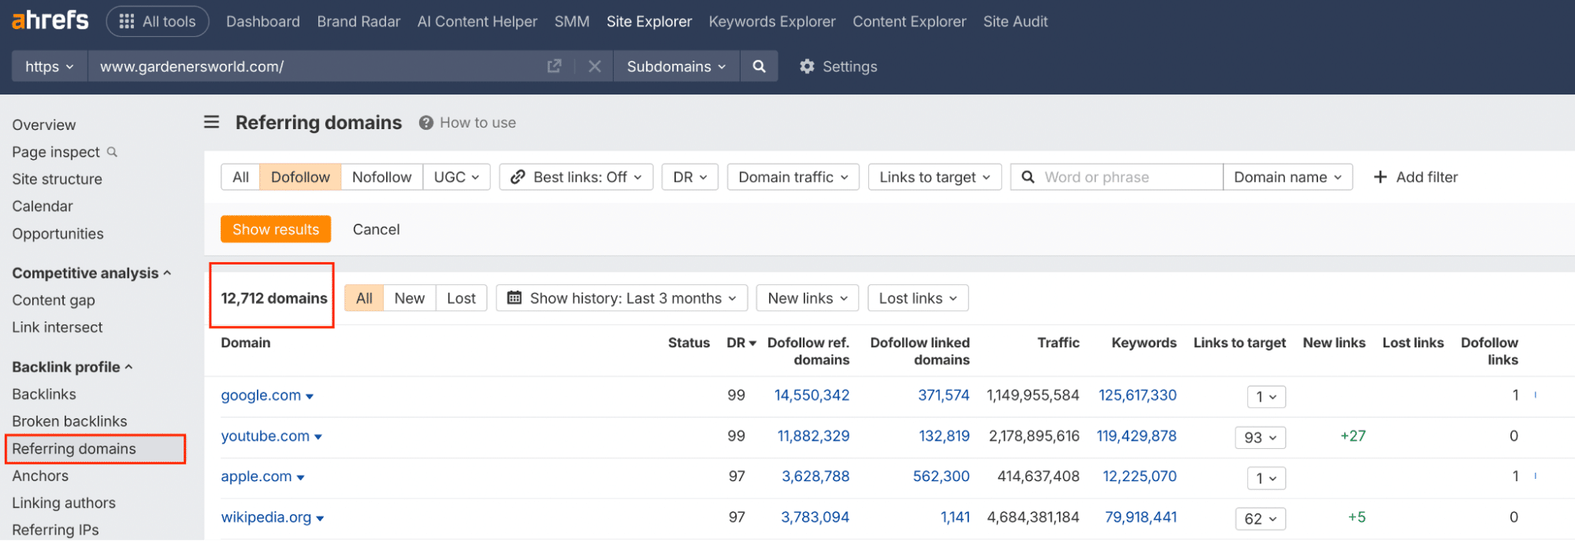This screenshot has width=1575, height=541.
Task: Expand the Best links dropdown
Action: point(576,177)
